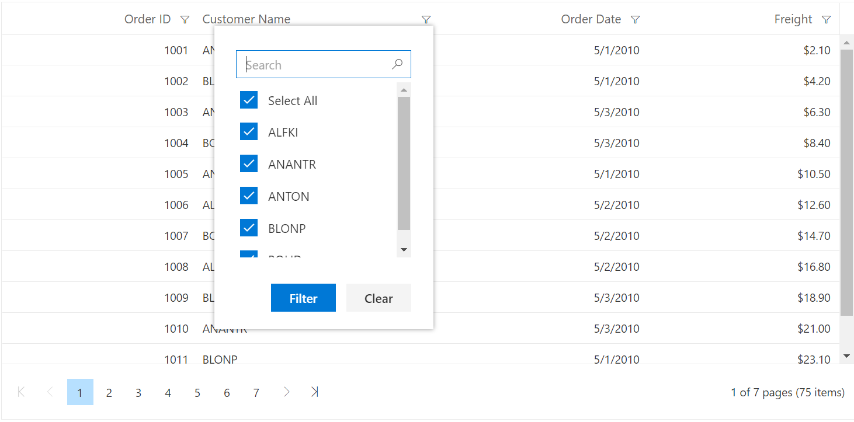Switch to page 7 in pager

[x=256, y=393]
